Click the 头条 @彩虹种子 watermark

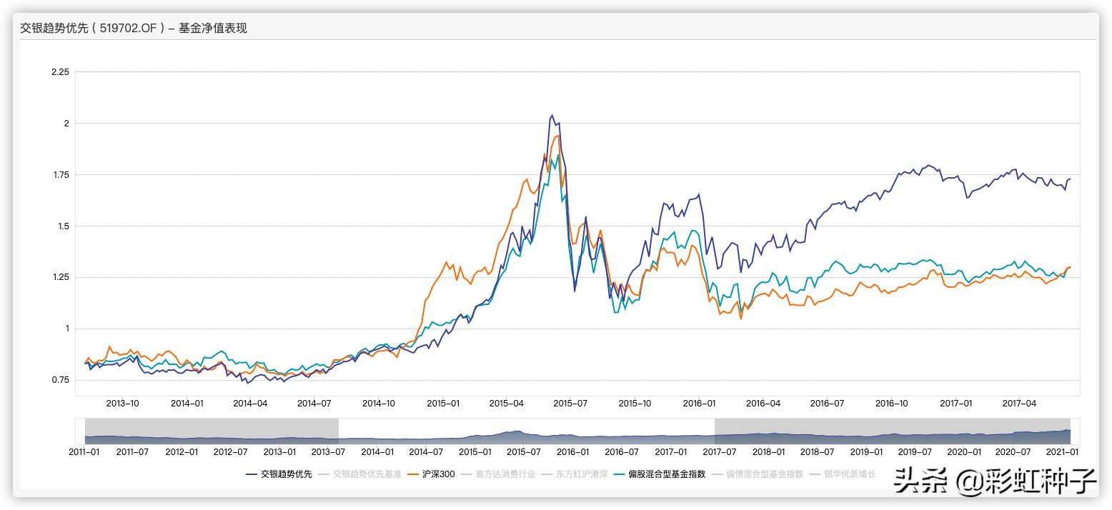pyautogui.click(x=994, y=481)
